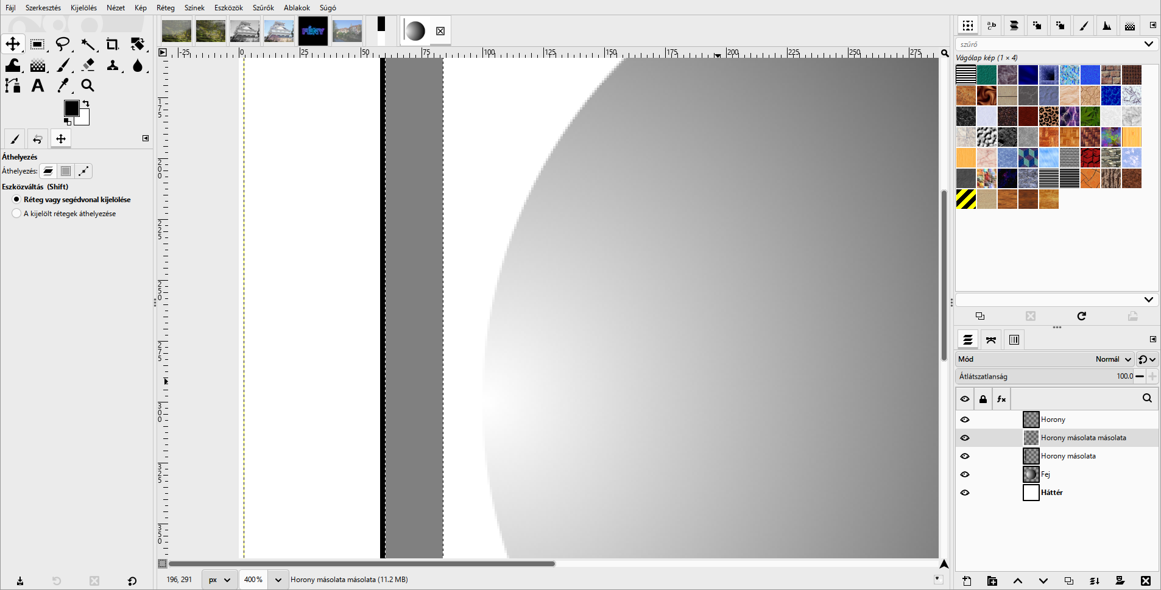
Task: Open the Réteg menu
Action: click(x=166, y=8)
